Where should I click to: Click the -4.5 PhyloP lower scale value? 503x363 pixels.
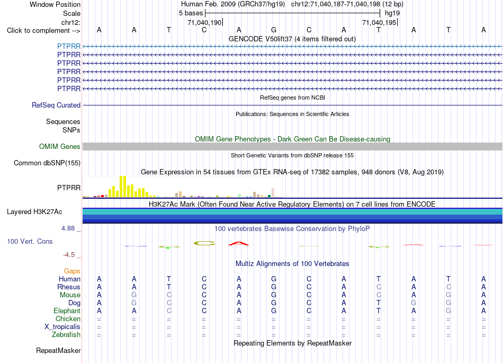tap(69, 255)
